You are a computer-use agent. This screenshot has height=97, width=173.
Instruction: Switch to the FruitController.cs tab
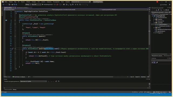(x=8, y=8)
